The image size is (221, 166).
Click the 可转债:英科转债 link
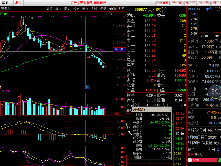point(204,130)
